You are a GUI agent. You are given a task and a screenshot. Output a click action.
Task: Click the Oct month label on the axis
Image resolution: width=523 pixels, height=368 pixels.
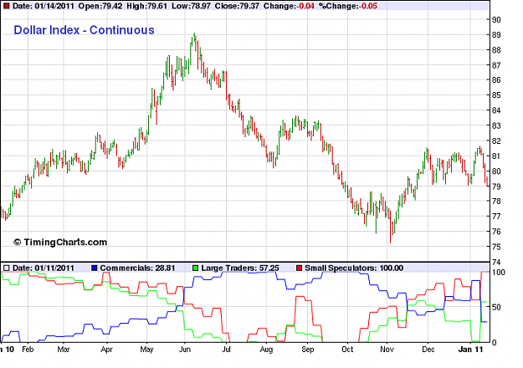(347, 350)
